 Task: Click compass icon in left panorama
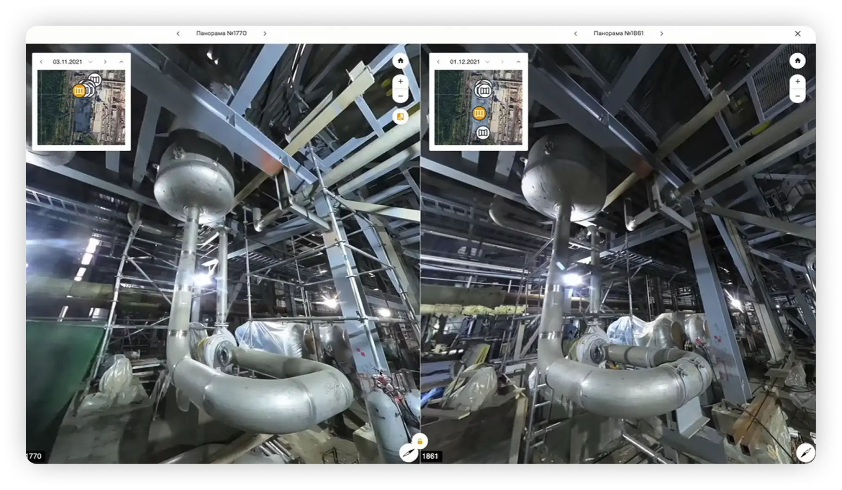click(408, 452)
